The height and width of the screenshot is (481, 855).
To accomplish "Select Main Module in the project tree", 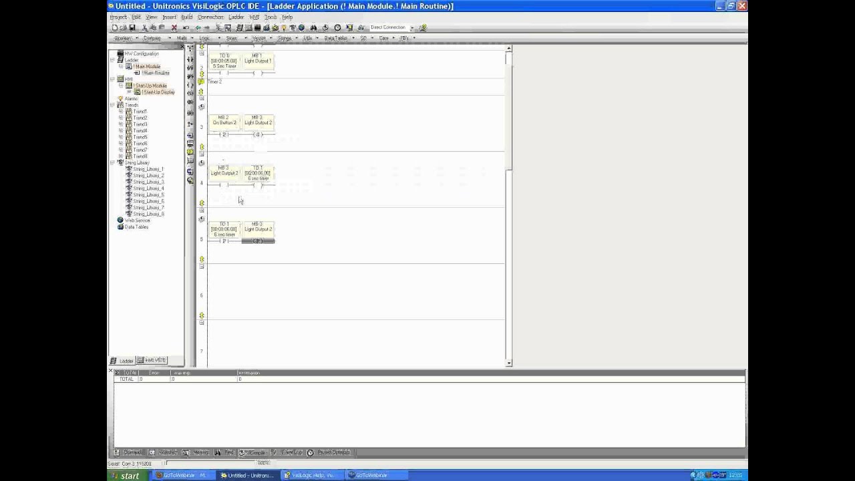I will coord(147,66).
